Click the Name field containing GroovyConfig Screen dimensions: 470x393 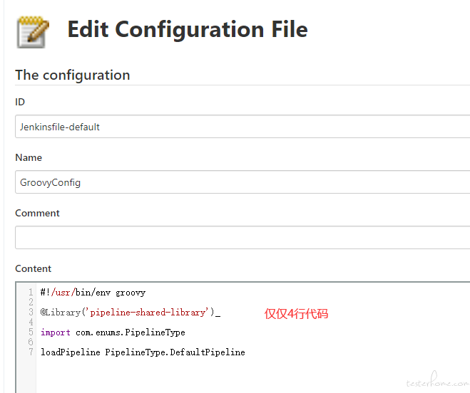coord(242,182)
